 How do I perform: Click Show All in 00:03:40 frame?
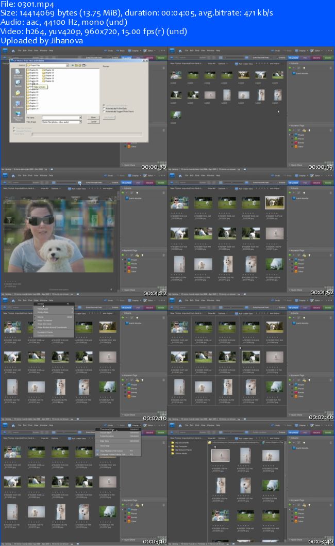[211, 438]
